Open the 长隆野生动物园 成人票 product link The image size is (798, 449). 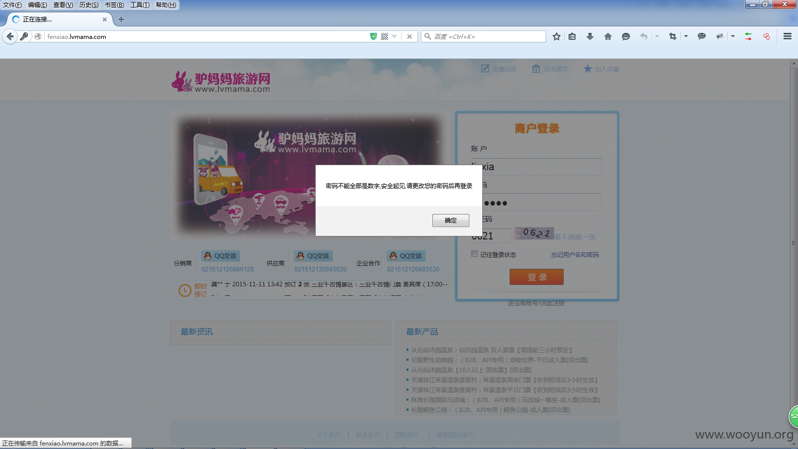pos(499,360)
